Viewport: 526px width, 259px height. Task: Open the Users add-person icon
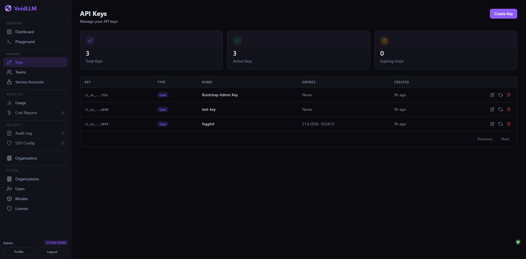pos(9,189)
